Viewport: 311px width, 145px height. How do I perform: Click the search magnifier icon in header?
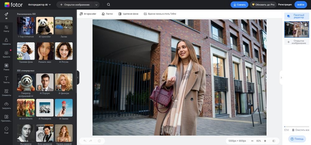pos(108,5)
